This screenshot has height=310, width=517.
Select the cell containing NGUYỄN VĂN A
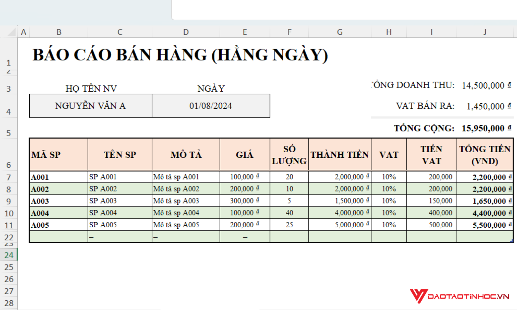point(90,106)
